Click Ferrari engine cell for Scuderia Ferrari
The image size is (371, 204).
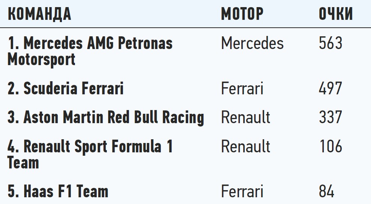click(242, 89)
